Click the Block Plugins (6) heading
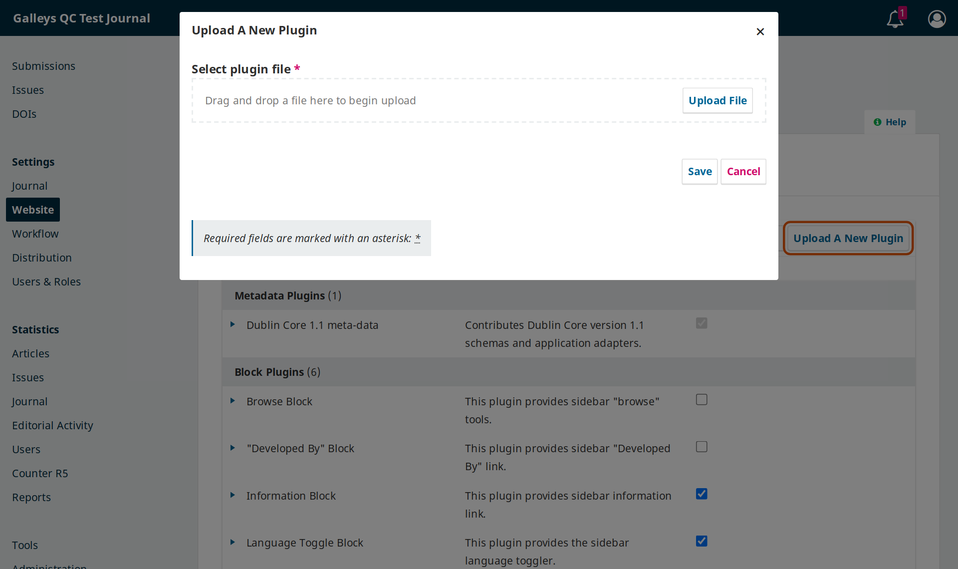This screenshot has height=569, width=958. 277,372
